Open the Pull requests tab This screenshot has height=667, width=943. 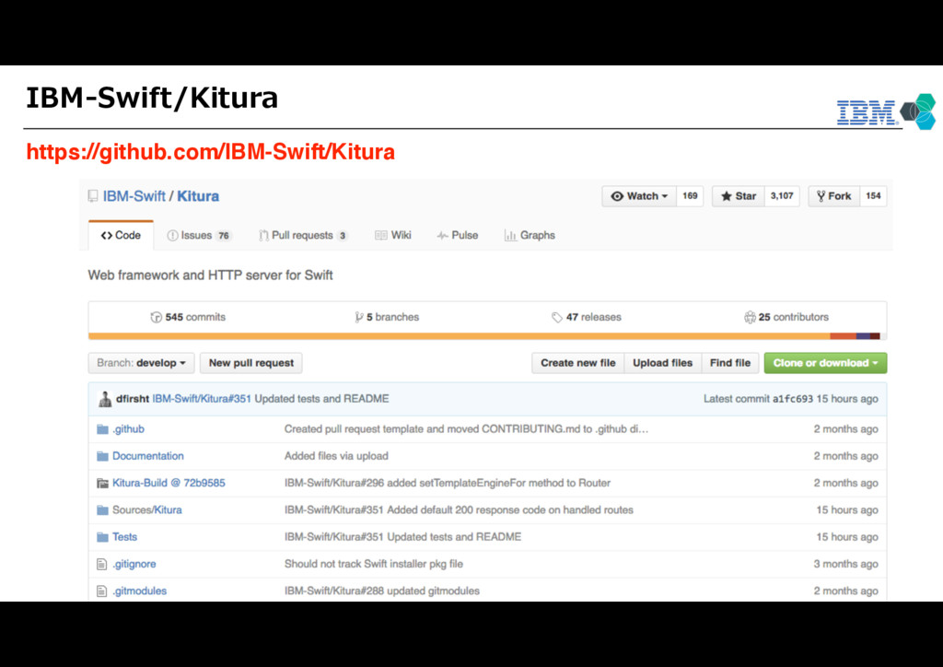[303, 235]
